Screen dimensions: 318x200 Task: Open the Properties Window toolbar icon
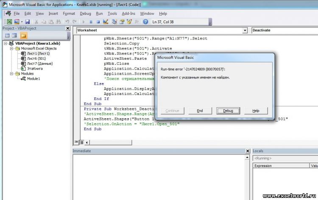click(122, 22)
